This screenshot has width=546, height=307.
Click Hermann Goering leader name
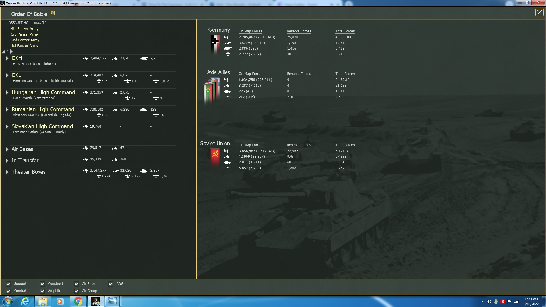point(43,81)
